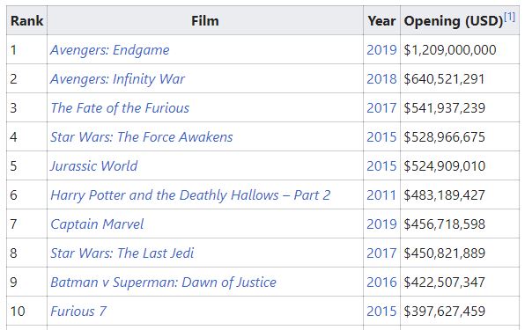The height and width of the screenshot is (330, 525).
Task: Open Batman v Superman: Dawn of Justice link
Action: 163,282
